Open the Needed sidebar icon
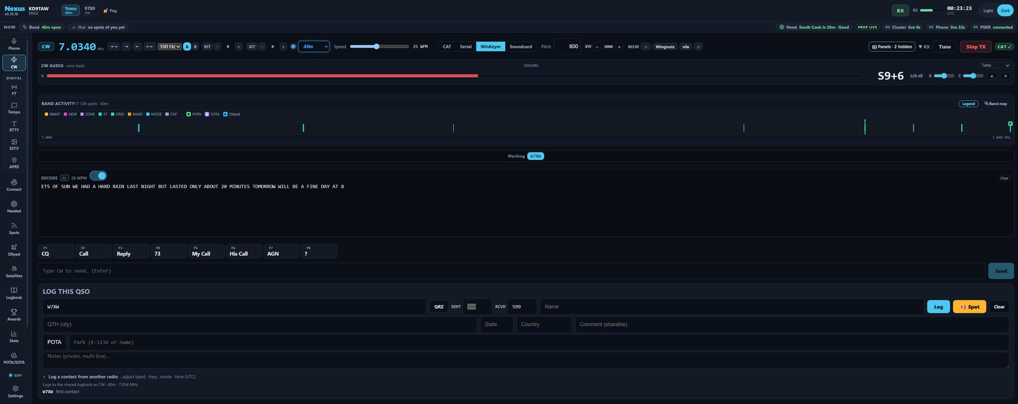The height and width of the screenshot is (404, 1018). pos(14,207)
